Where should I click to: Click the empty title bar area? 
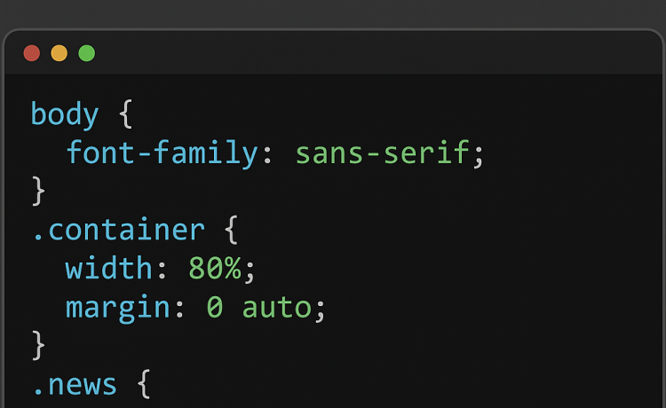378,53
